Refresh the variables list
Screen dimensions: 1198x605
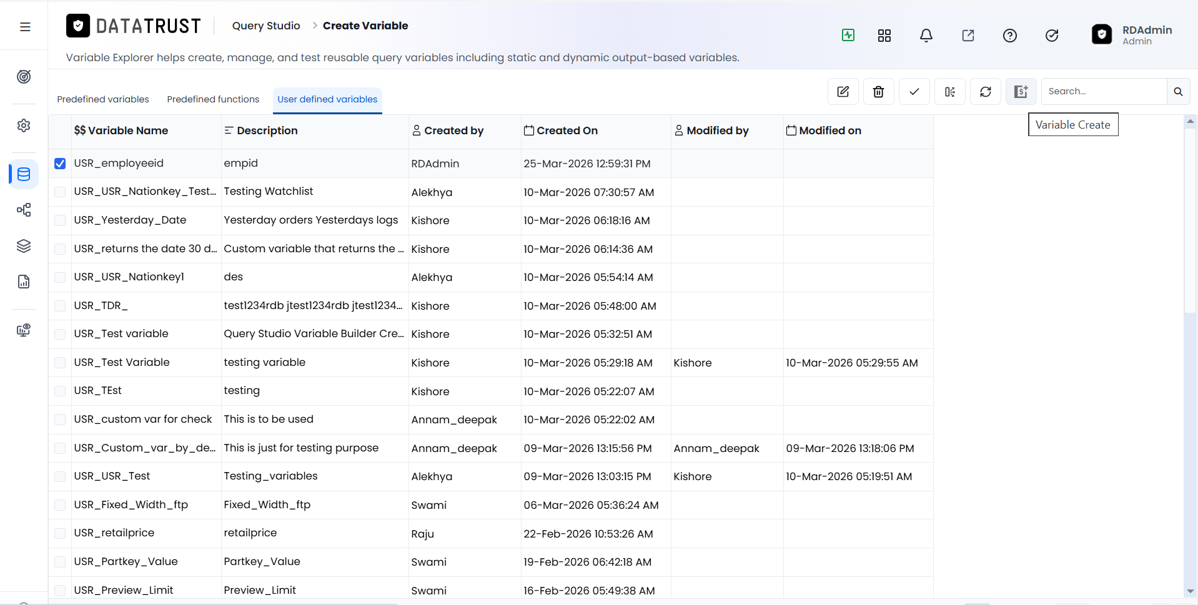click(986, 92)
